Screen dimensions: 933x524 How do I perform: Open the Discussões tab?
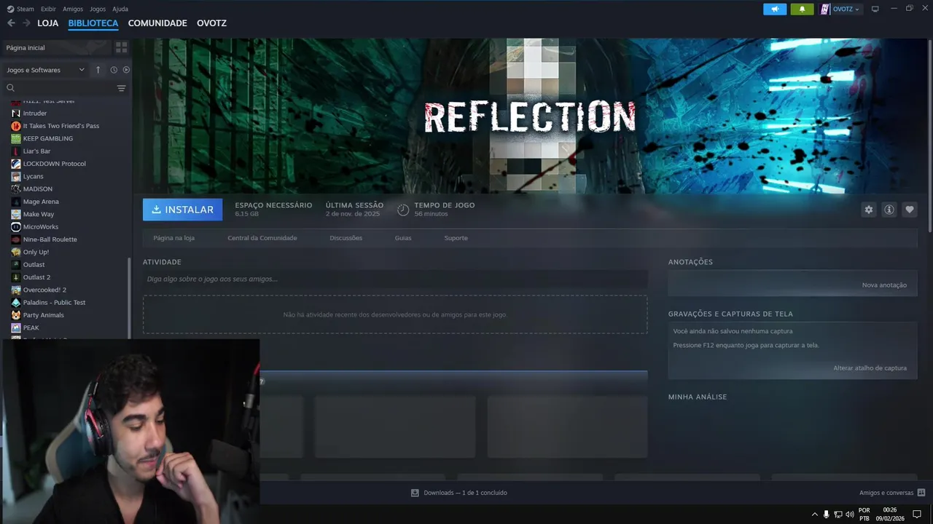(346, 238)
